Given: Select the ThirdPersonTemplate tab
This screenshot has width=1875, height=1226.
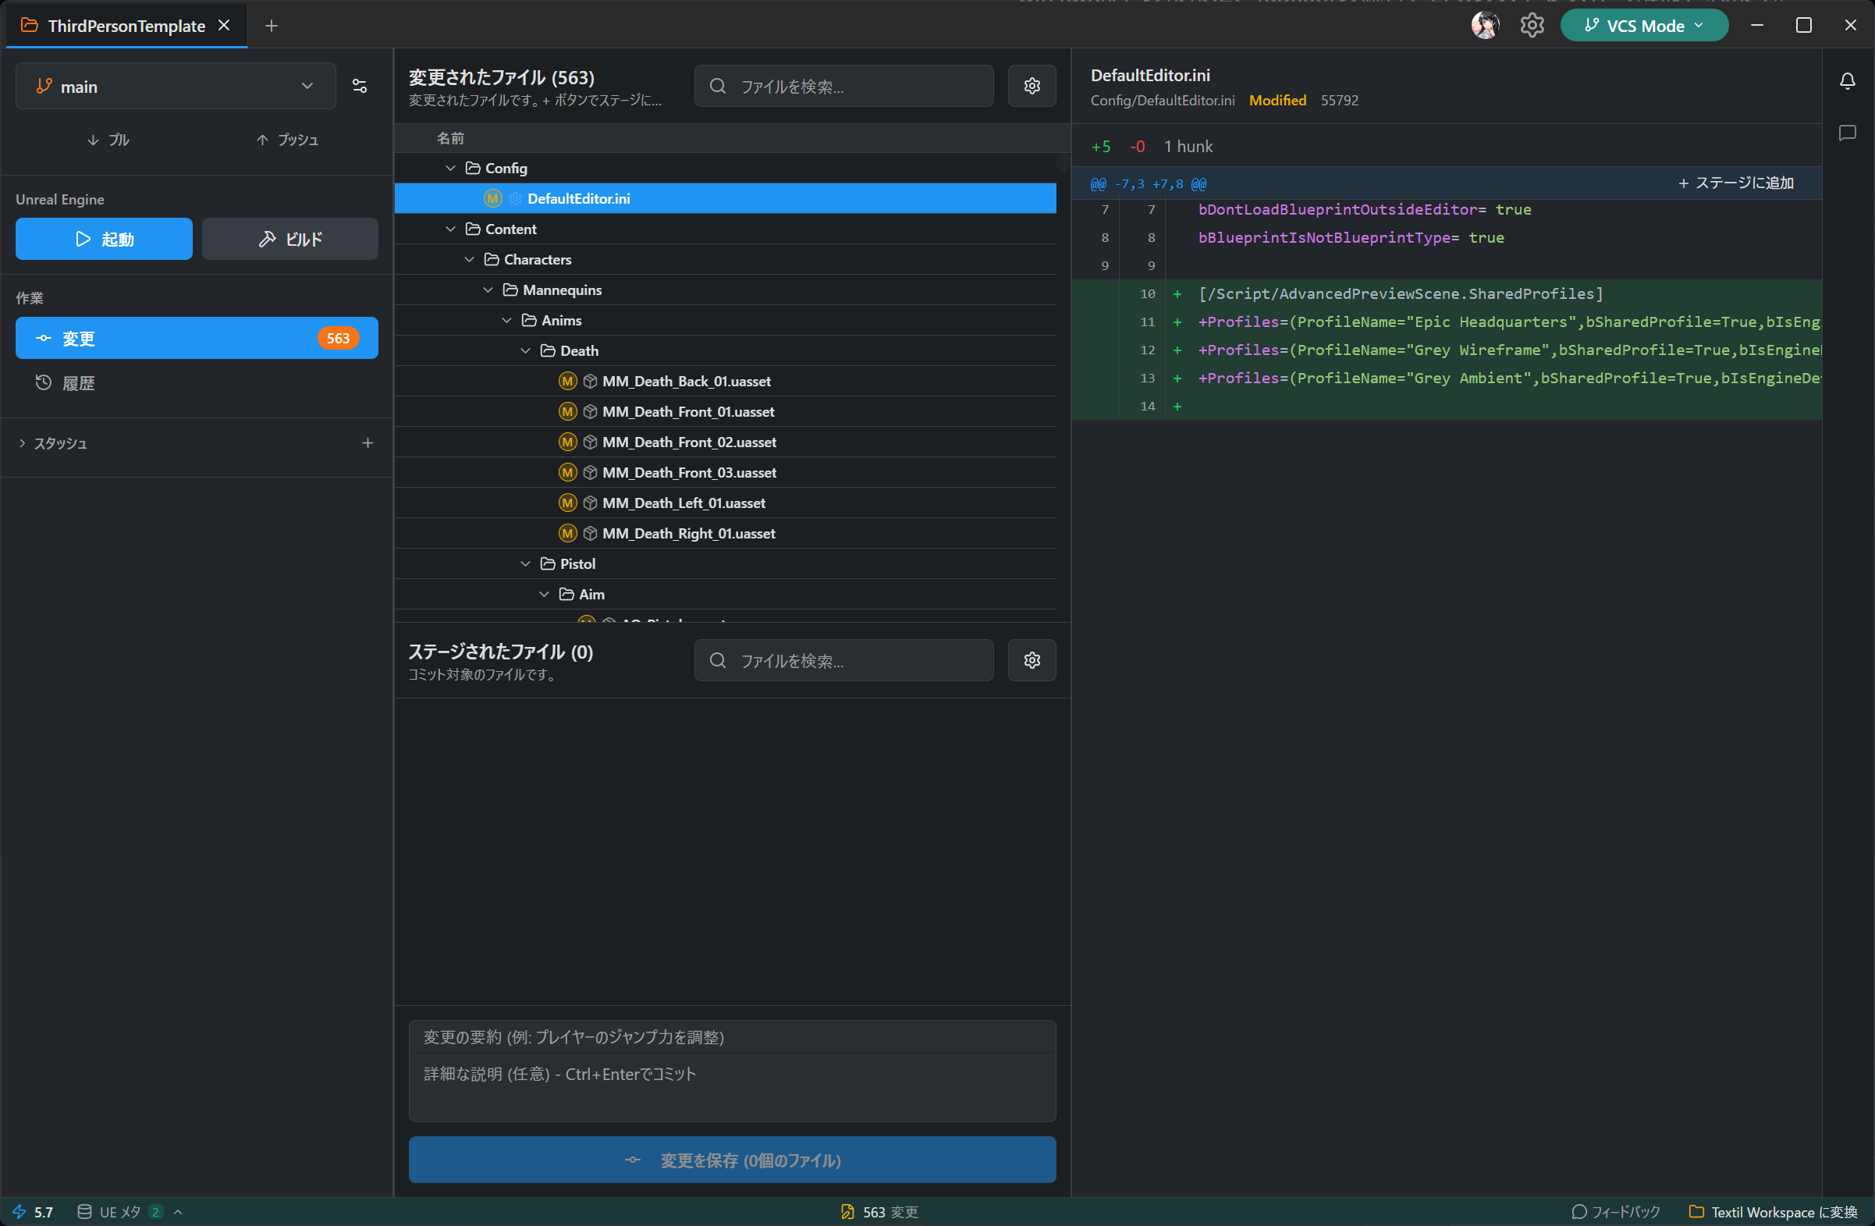Looking at the screenshot, I should [126, 26].
